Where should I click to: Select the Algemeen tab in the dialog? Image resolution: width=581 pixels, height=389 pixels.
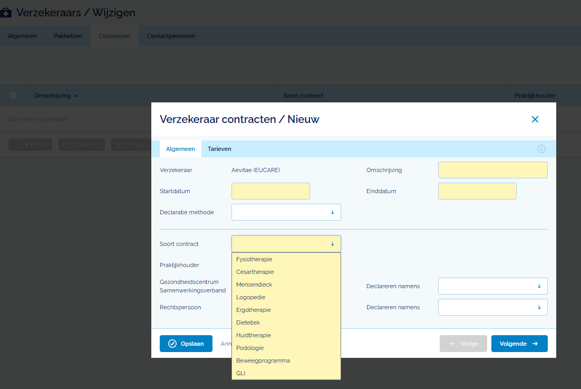(180, 149)
